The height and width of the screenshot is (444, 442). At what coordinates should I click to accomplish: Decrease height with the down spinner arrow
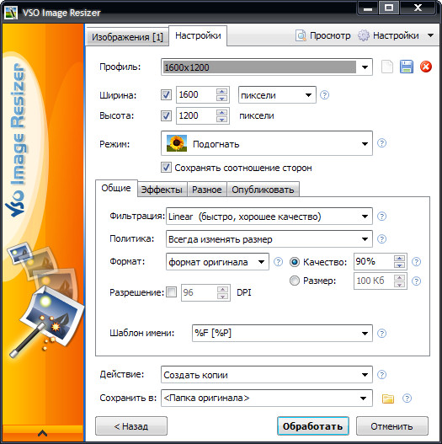click(222, 120)
